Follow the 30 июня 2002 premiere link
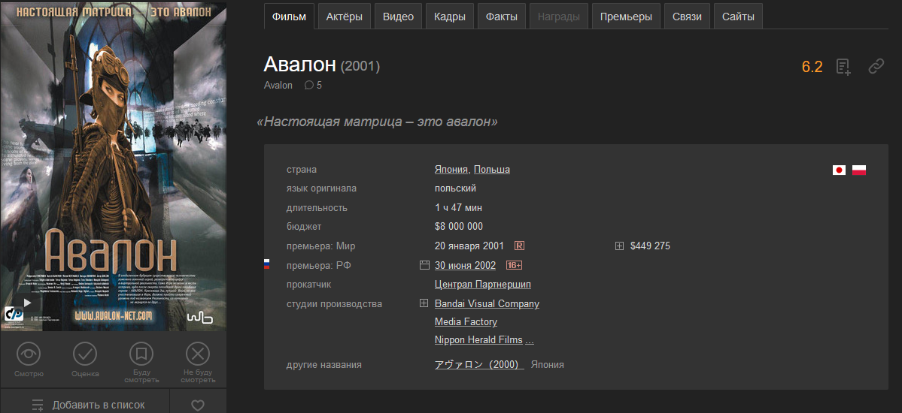This screenshot has height=413, width=902. pos(465,265)
